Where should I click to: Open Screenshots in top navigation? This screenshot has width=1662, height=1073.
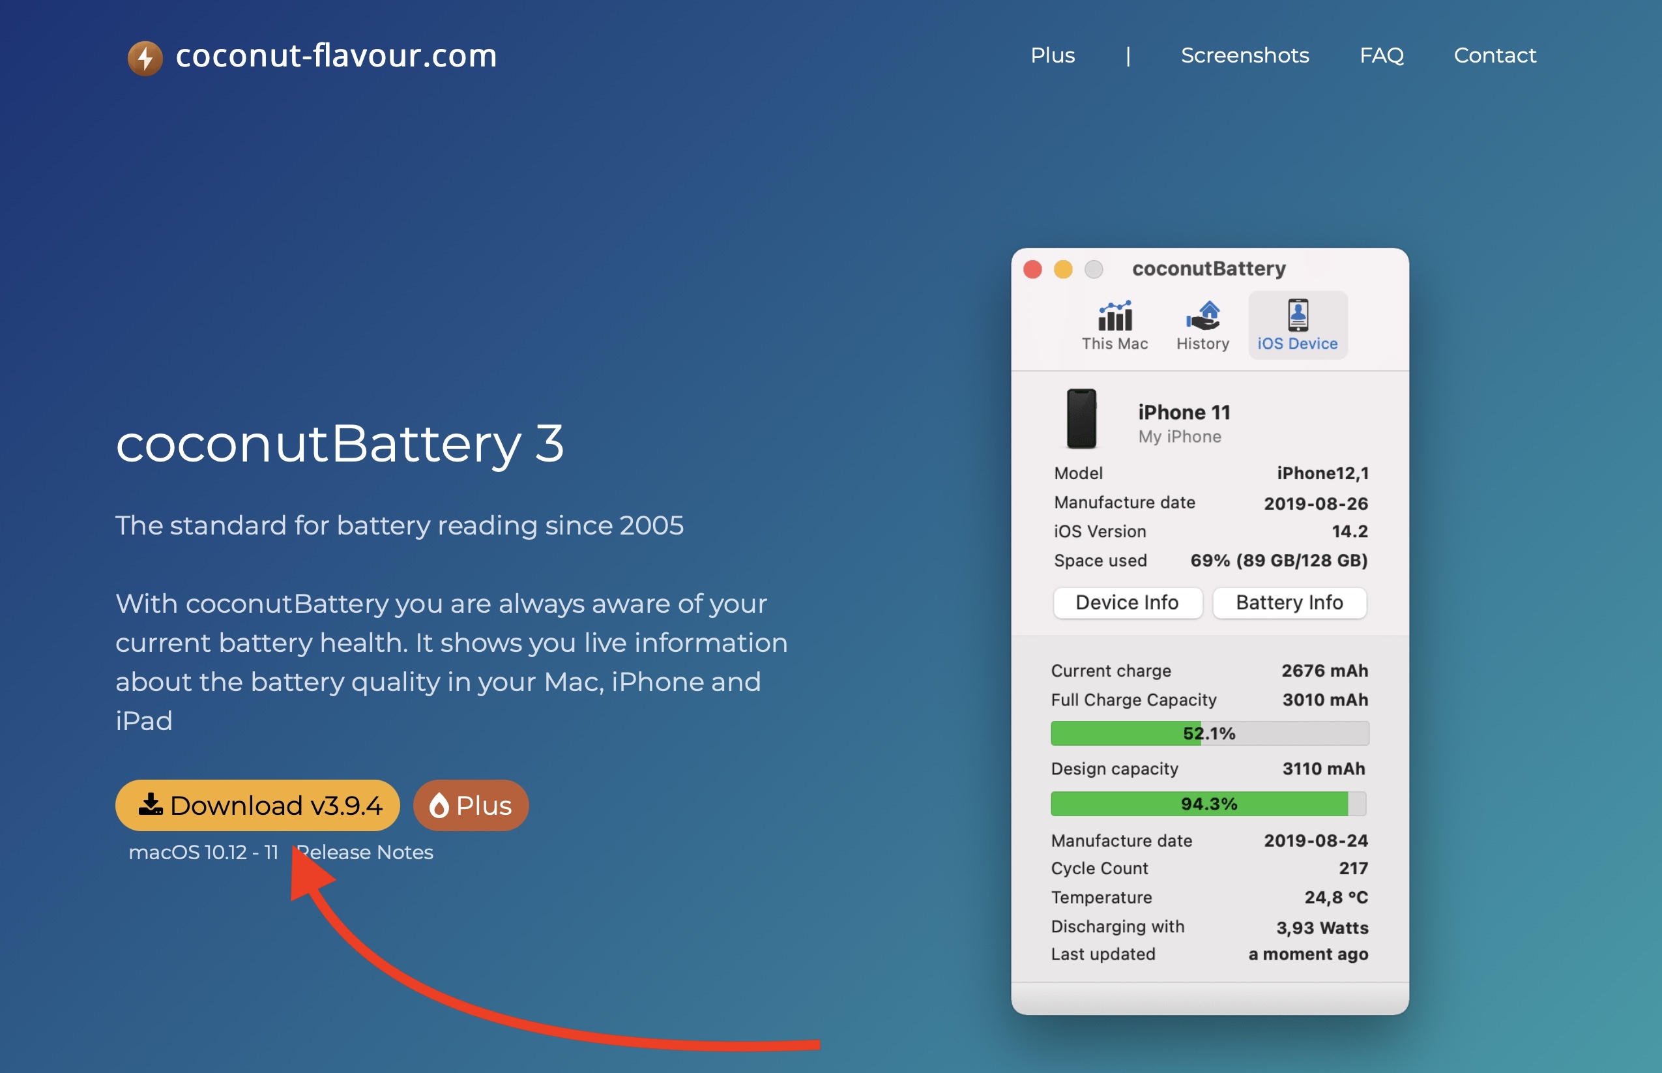click(1245, 55)
